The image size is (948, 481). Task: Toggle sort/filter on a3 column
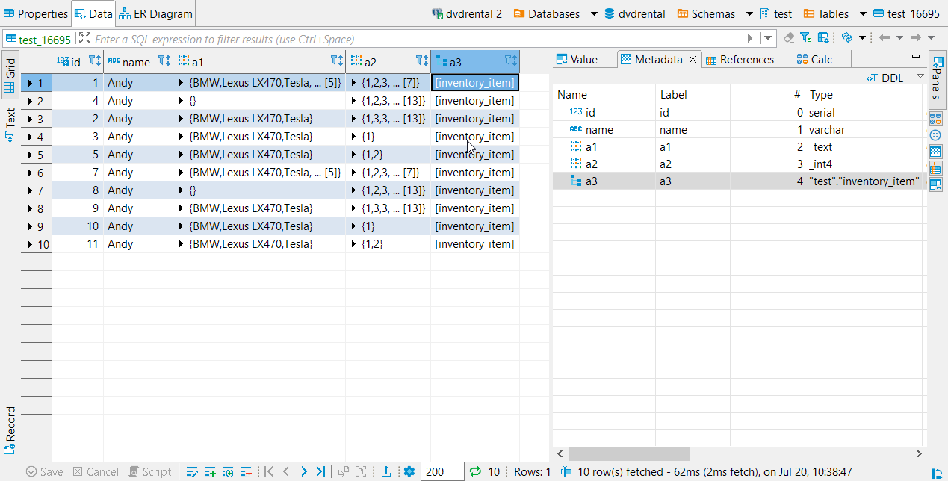[511, 61]
